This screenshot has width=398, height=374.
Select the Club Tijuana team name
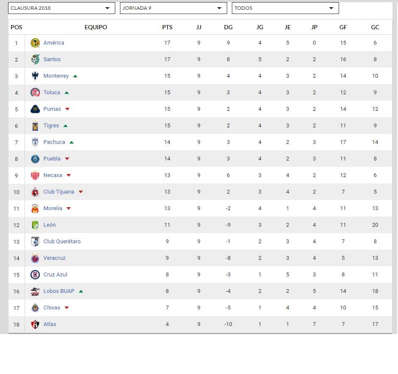pos(58,192)
